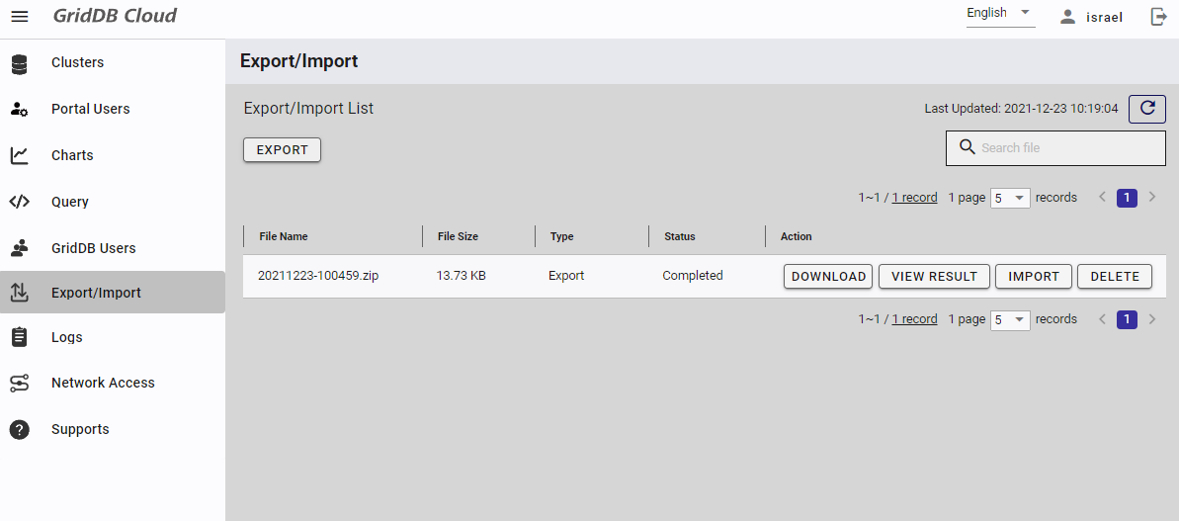Click VIEW RESULT for the export
The image size is (1179, 521).
click(934, 277)
